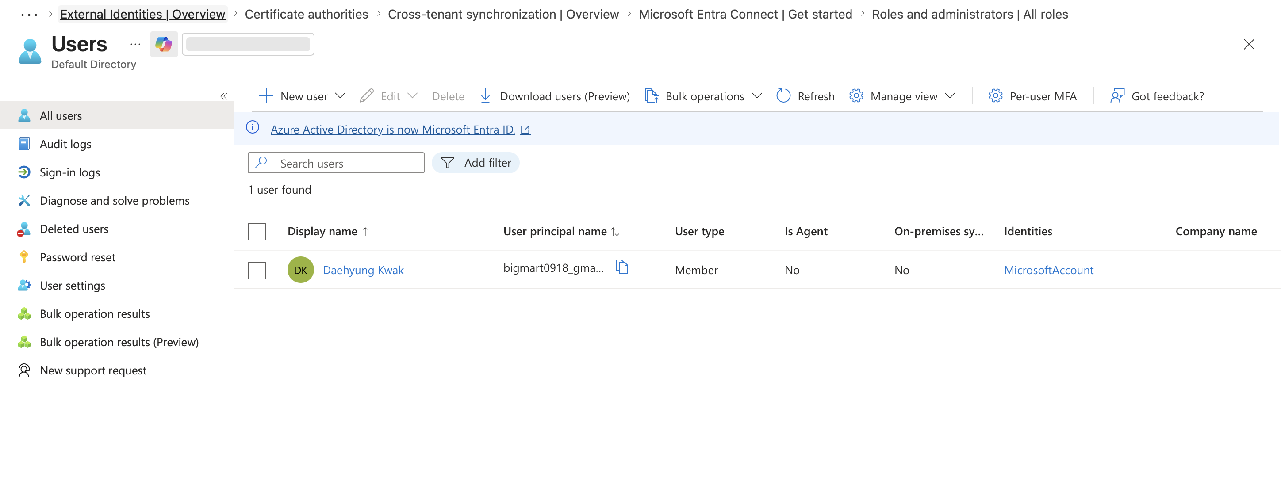Image resolution: width=1281 pixels, height=481 pixels.
Task: Click the input box beside Copilot icon
Action: [x=248, y=44]
